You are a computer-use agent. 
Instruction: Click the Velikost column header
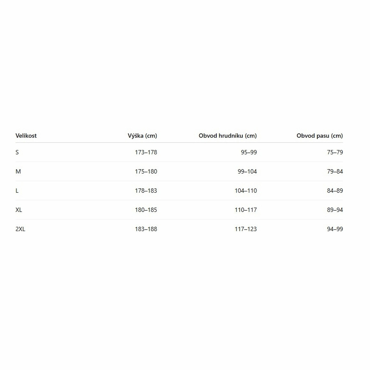pyautogui.click(x=26, y=136)
